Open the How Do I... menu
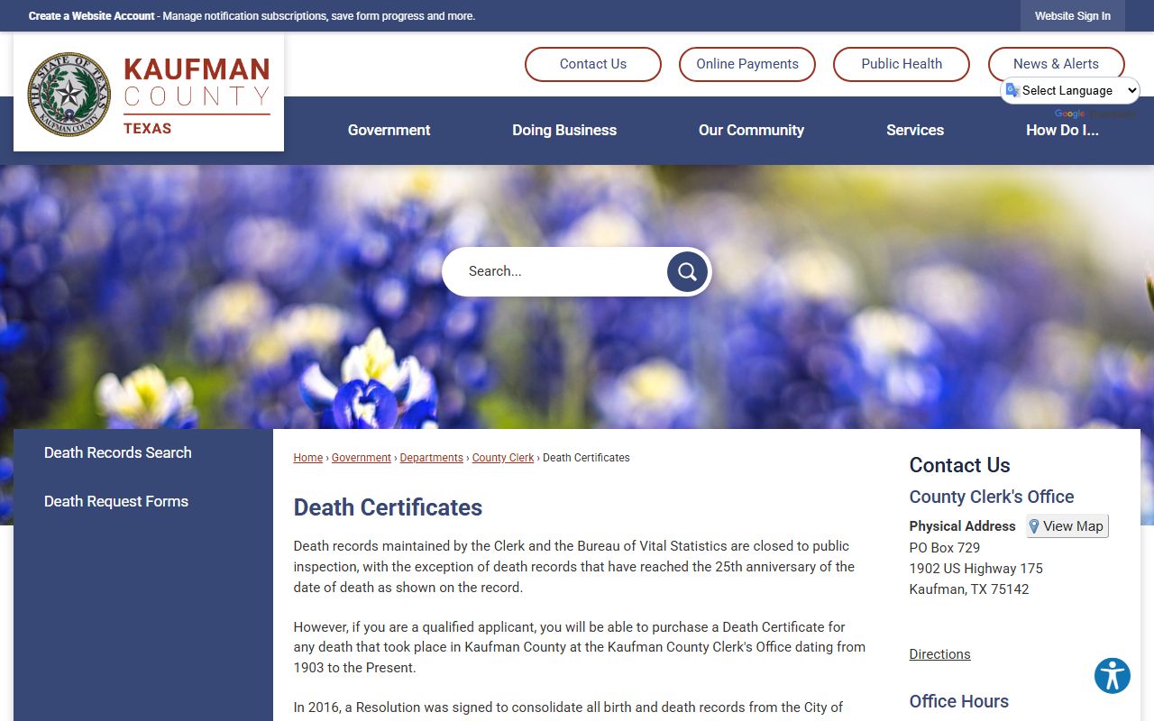Screen dimensions: 1154x721 pyautogui.click(x=1062, y=130)
